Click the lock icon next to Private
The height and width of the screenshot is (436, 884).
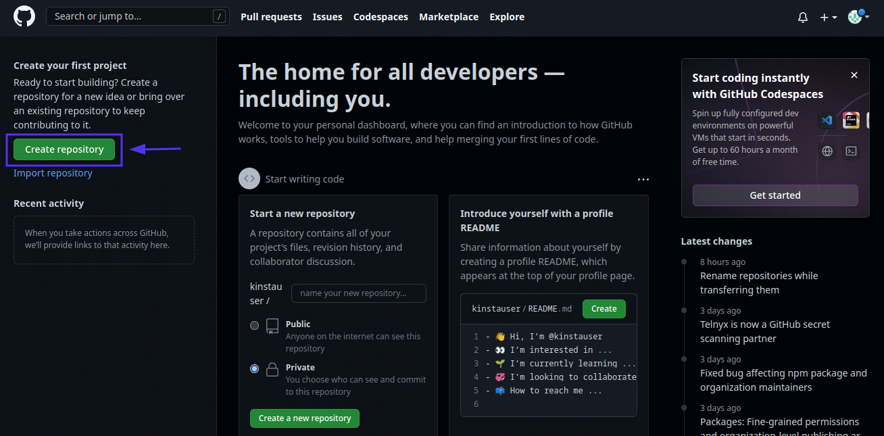(x=272, y=369)
